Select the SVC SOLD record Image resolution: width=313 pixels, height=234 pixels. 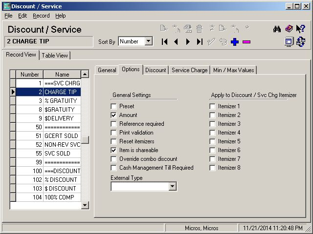pos(48,153)
